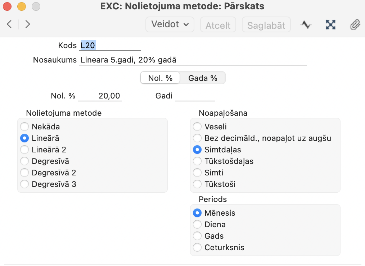
Task: Choose Tūkstošdaļas rounding option
Action: coord(197,161)
